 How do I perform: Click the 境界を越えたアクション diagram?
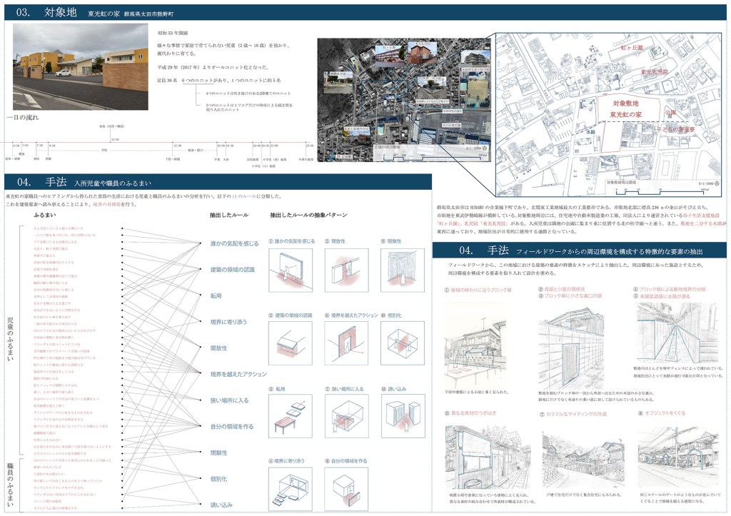click(346, 342)
